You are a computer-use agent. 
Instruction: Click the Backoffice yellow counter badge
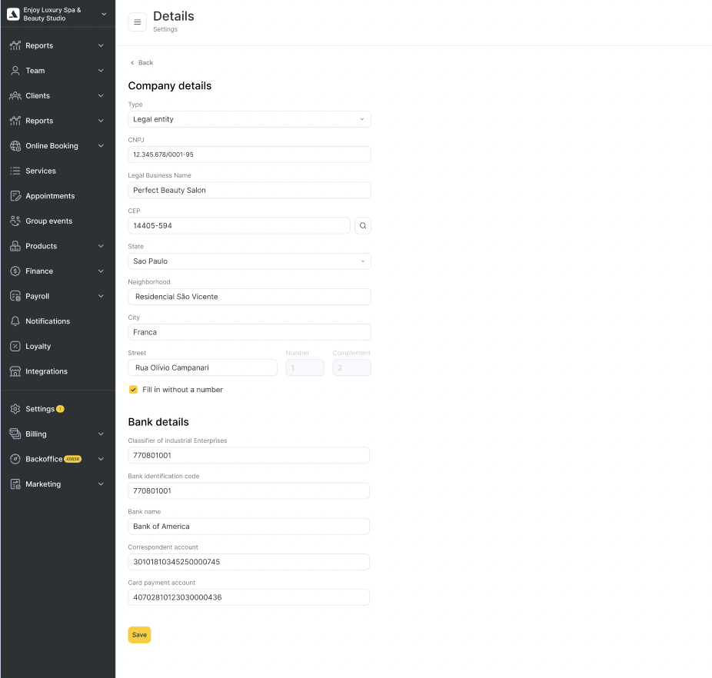point(72,459)
